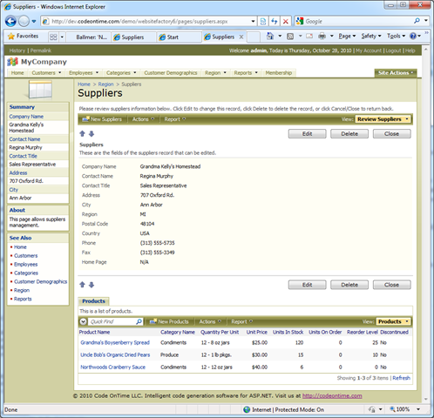This screenshot has height=418, width=434.
Task: Click the Quick Find input field
Action: [x=112, y=321]
